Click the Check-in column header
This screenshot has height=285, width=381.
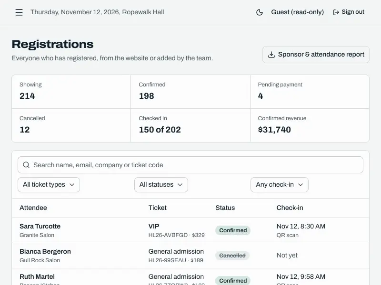click(290, 208)
